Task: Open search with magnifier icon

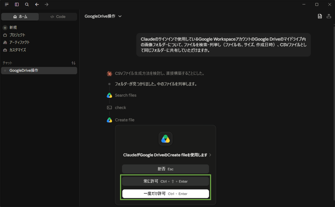Action: (x=27, y=4)
